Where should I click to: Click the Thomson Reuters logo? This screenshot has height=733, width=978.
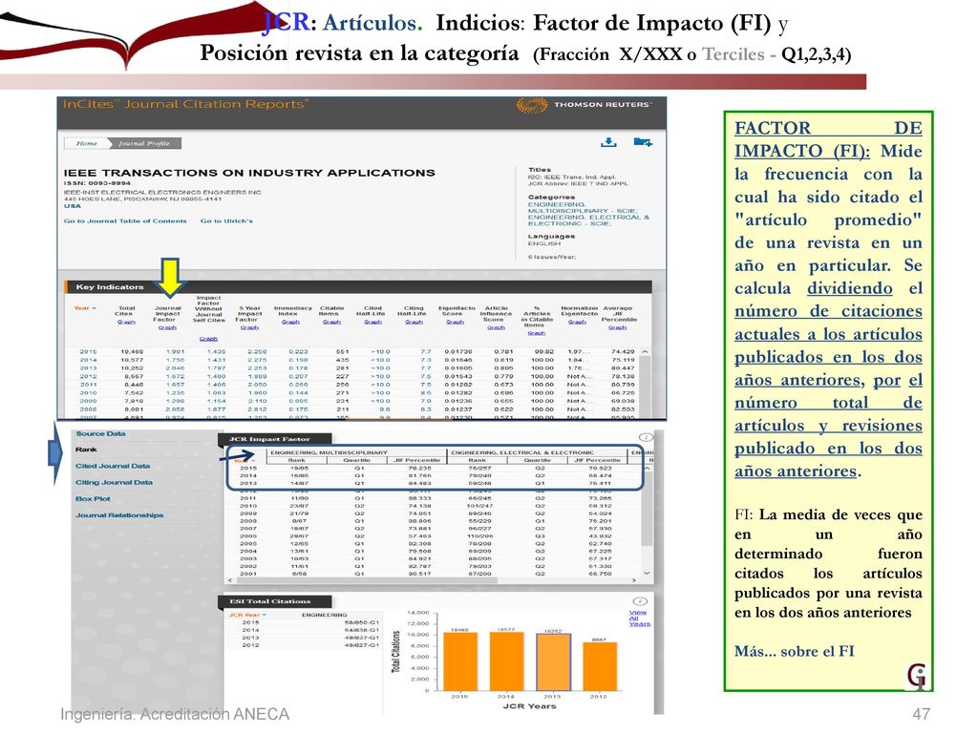point(585,105)
